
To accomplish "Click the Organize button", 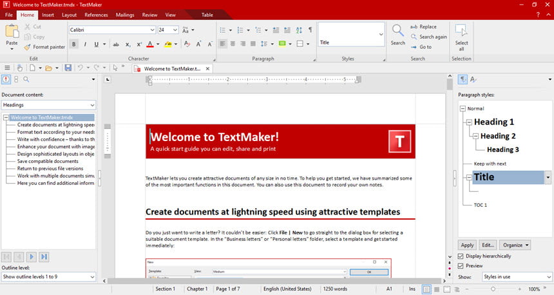I will point(515,245).
